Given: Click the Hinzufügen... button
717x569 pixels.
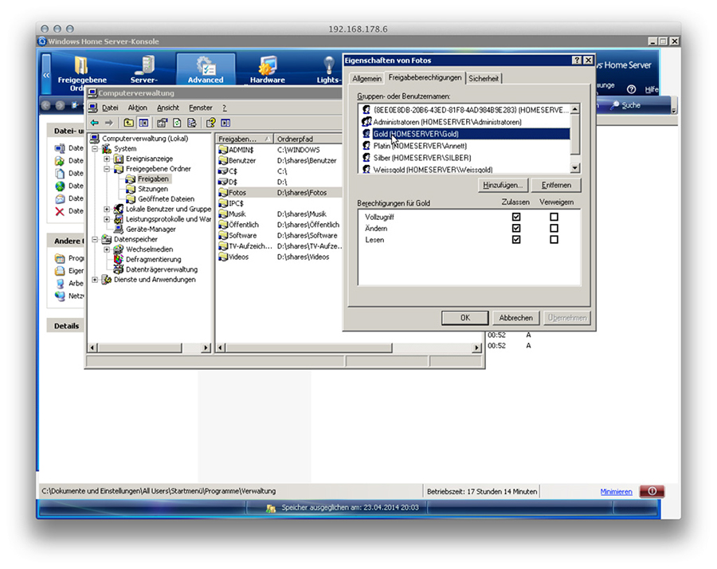Looking at the screenshot, I should (x=503, y=185).
